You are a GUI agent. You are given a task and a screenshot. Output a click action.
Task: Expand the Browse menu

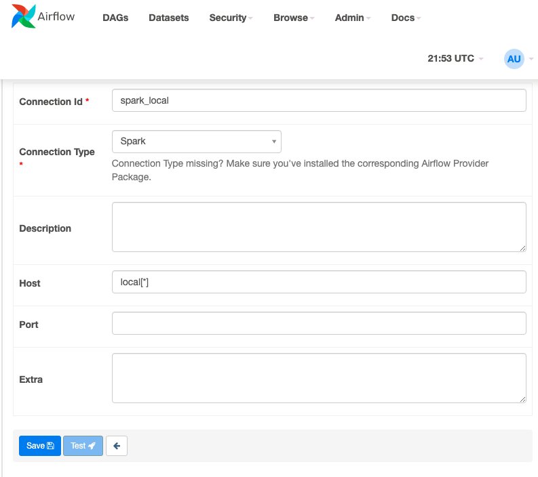pos(294,18)
